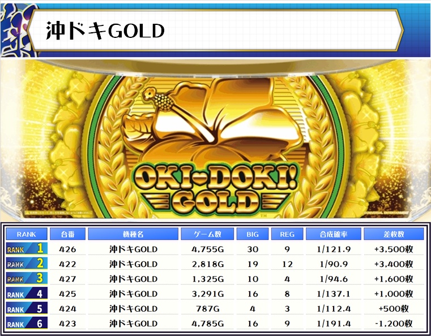Click medal difference +3,500枚

click(394, 249)
